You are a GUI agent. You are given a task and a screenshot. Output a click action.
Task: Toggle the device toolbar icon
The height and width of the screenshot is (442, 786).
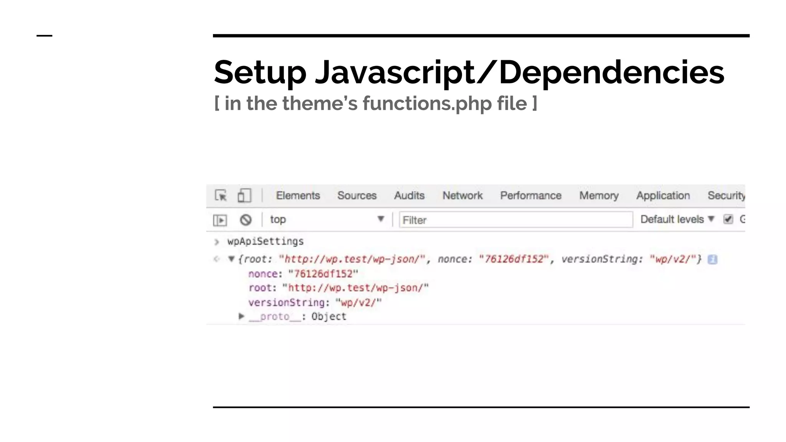244,195
